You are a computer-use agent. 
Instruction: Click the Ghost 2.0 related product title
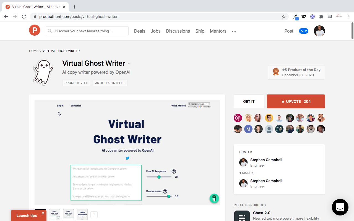click(x=262, y=213)
